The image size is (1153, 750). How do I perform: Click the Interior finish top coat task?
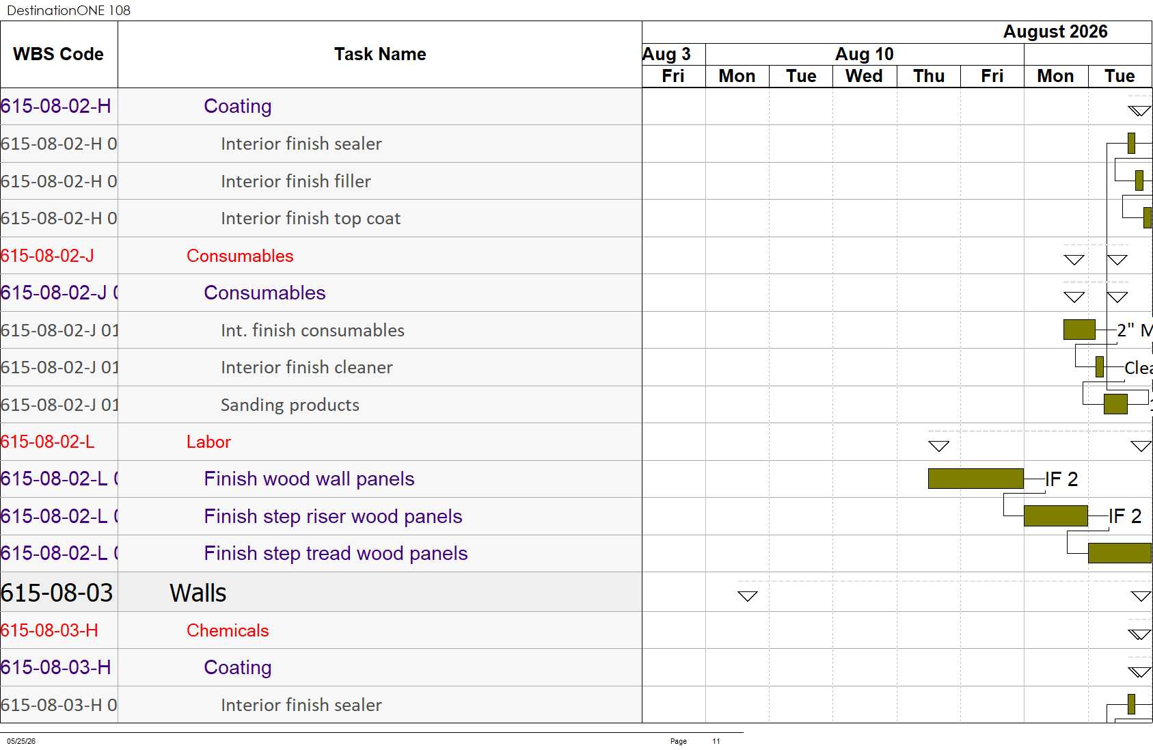[310, 218]
